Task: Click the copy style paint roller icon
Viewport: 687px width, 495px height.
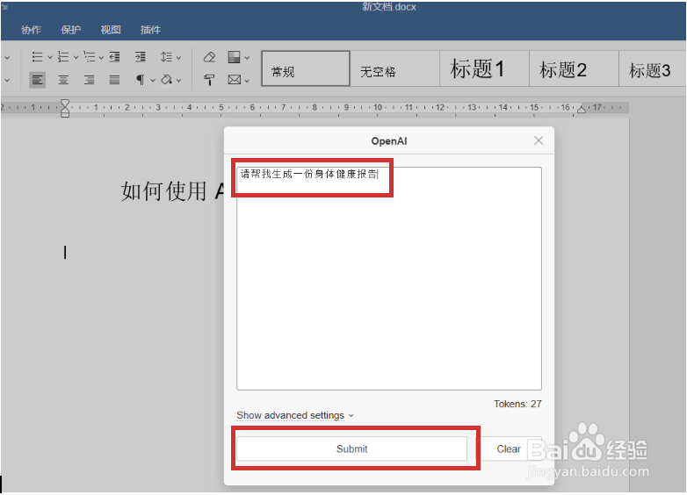Action: [x=209, y=80]
